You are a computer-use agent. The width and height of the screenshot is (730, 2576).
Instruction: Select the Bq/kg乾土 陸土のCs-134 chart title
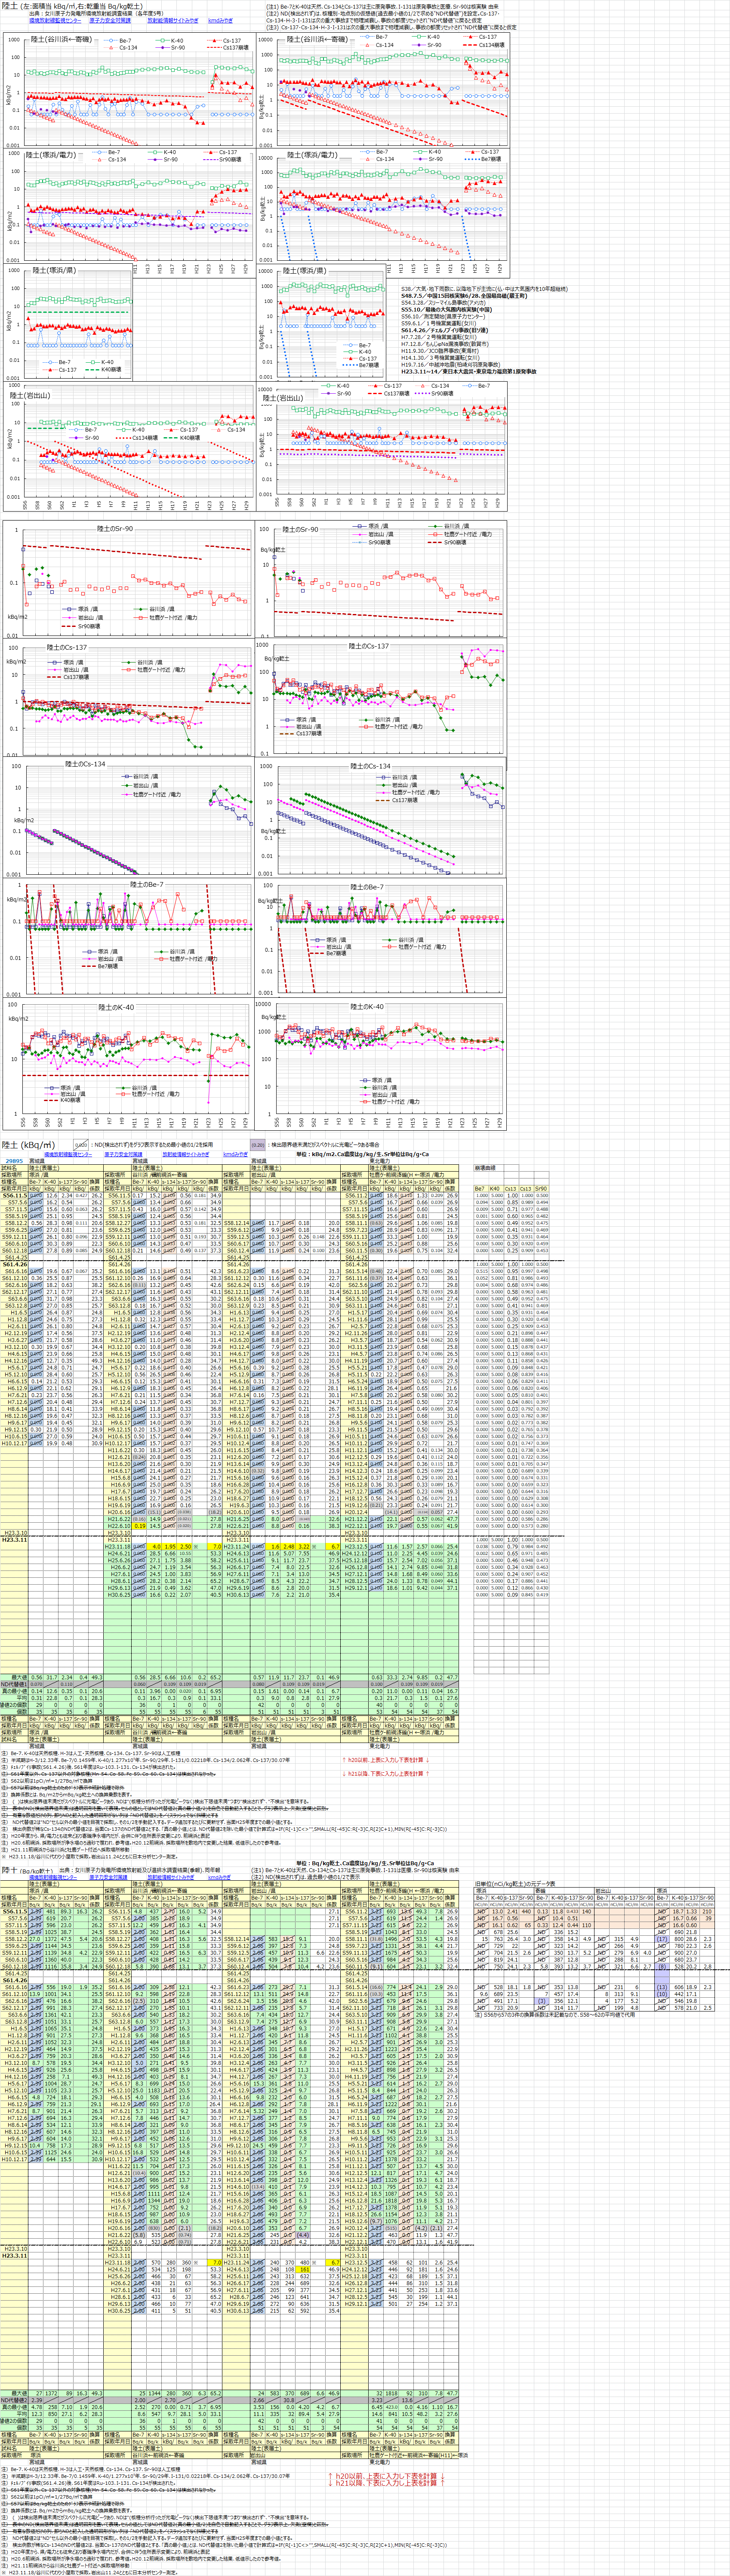coord(370,765)
